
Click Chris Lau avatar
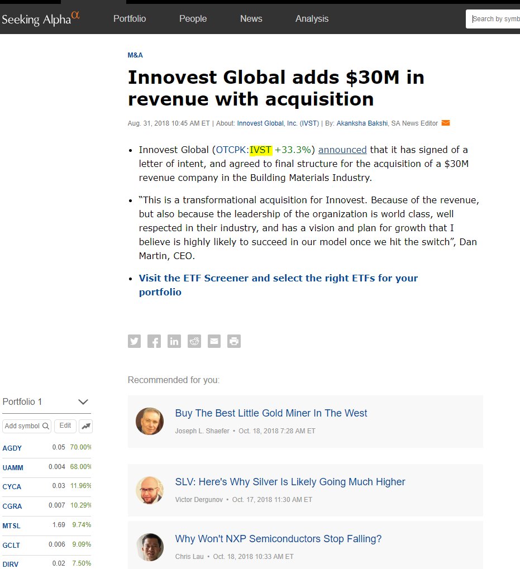click(150, 547)
